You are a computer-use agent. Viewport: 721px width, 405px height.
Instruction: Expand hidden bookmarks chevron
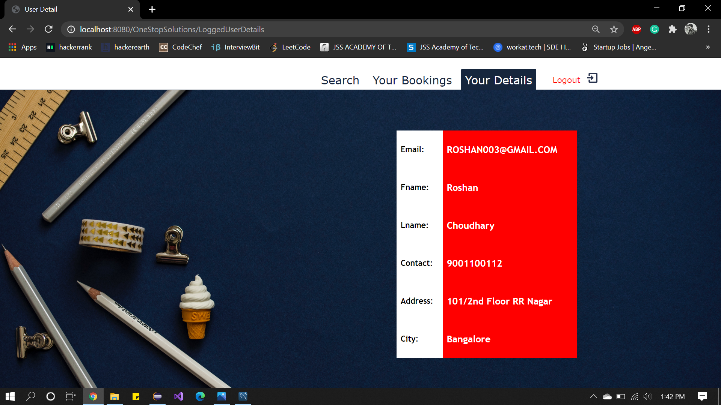tap(708, 47)
